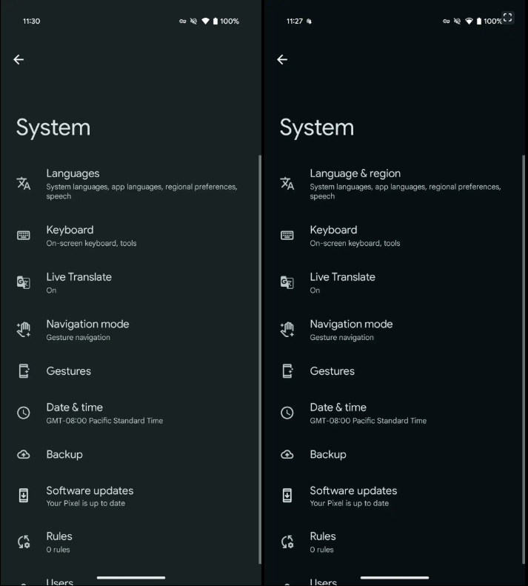This screenshot has height=586, width=528.
Task: Open Keyboard settings on the left screen
Action: (130, 236)
